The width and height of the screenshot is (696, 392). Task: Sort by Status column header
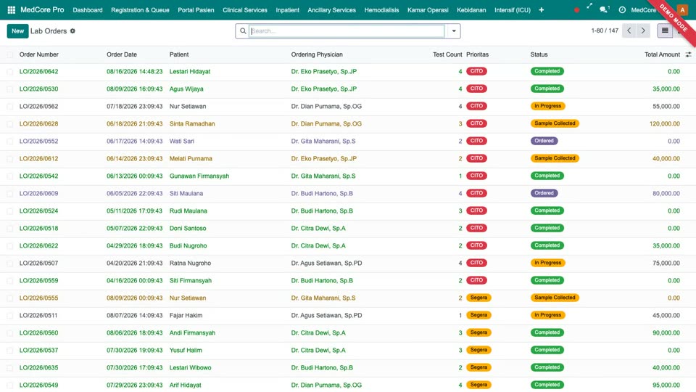click(x=539, y=54)
